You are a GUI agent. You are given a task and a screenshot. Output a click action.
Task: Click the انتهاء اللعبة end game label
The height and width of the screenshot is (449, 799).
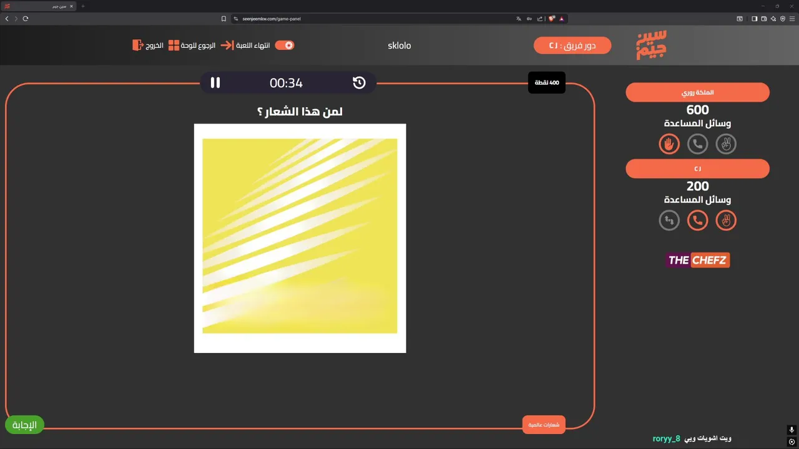click(x=253, y=46)
